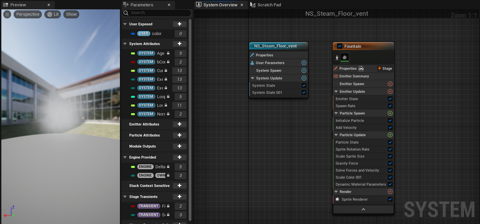Open the Perspective viewport dropdown
This screenshot has height=224, width=480.
[28, 14]
